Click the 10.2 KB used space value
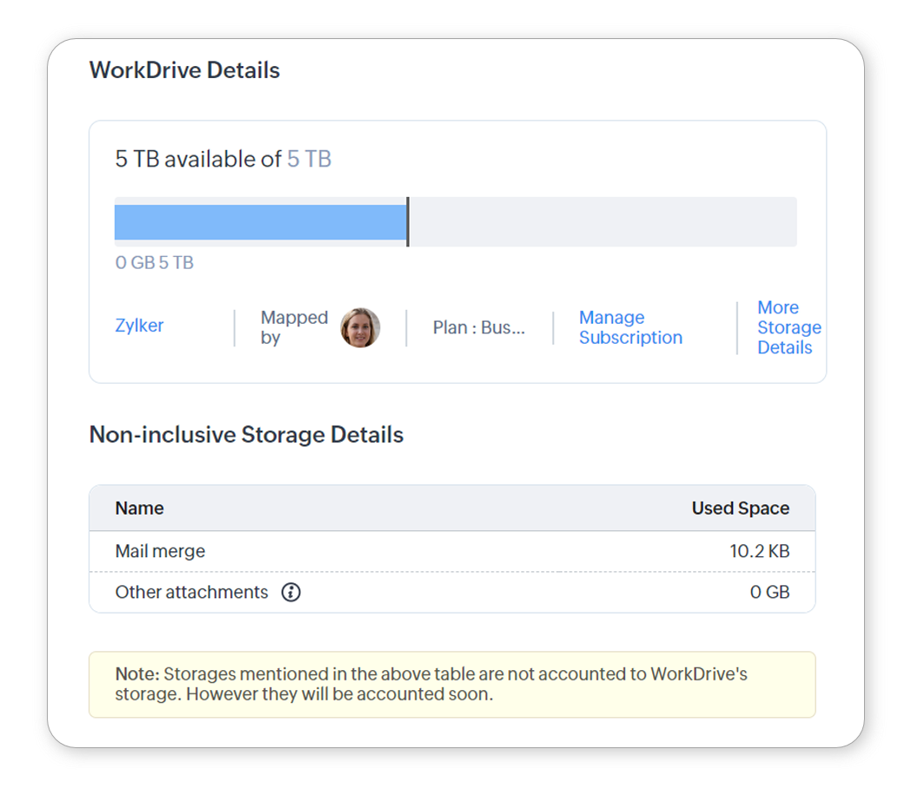This screenshot has height=795, width=917. tap(759, 551)
